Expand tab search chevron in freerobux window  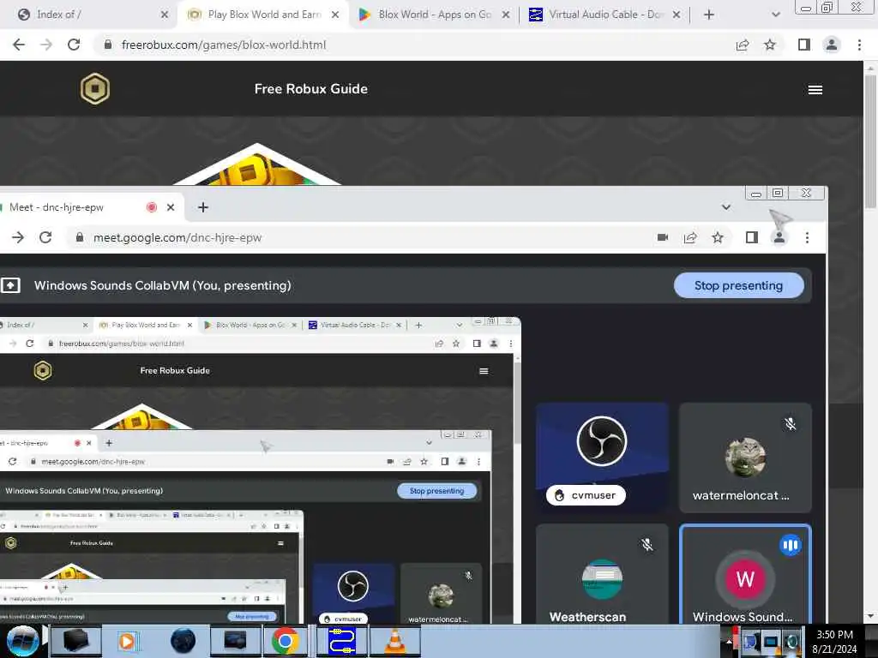(x=775, y=15)
